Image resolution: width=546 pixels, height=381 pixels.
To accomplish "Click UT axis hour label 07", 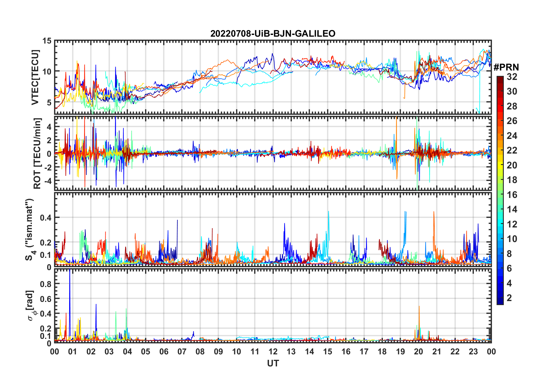I will point(182,351).
